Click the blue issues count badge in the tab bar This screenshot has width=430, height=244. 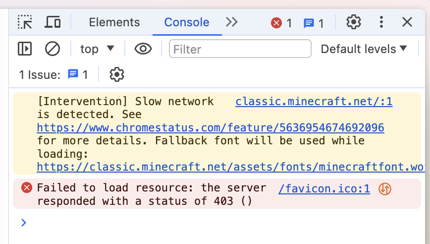pos(314,23)
